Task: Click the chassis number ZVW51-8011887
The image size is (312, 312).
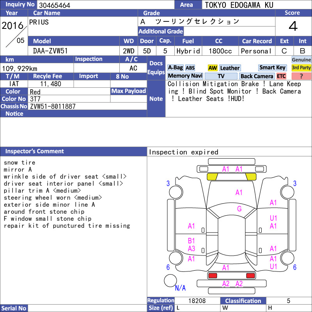Action: click(53, 106)
